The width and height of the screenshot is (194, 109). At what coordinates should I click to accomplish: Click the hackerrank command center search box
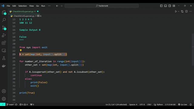click(102, 6)
